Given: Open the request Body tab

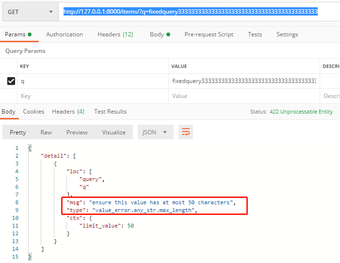Looking at the screenshot, I should (x=160, y=34).
